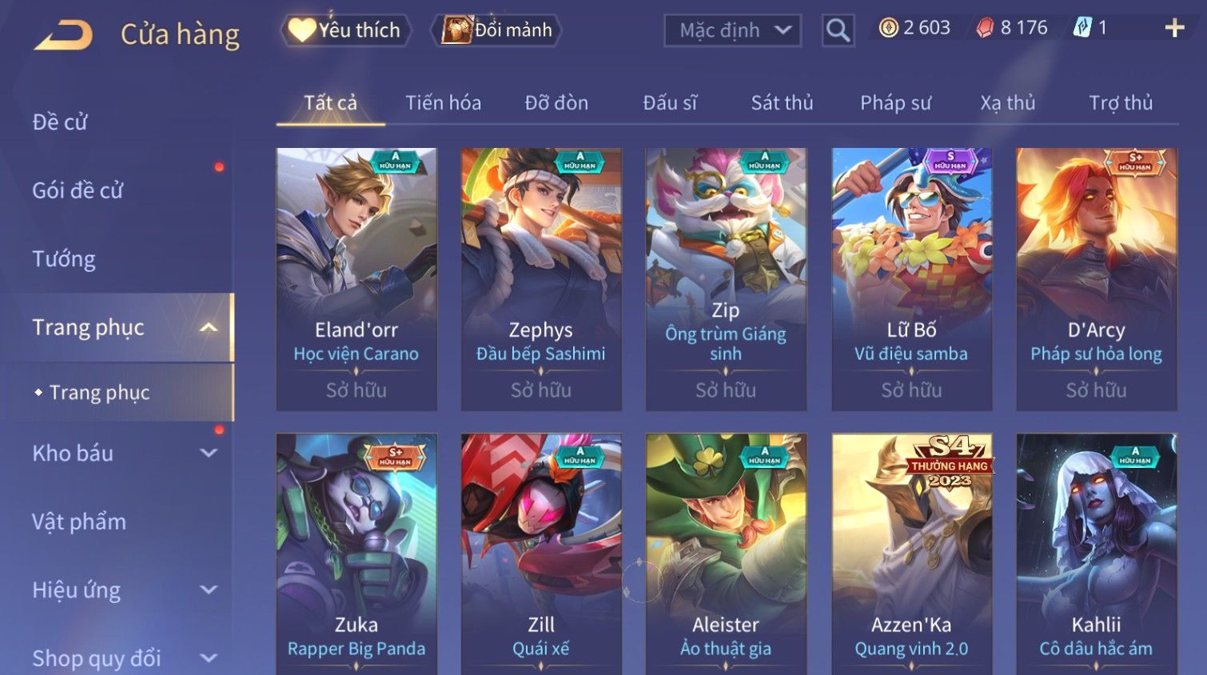Tap the plus icon to add currency
Image resolution: width=1207 pixels, height=675 pixels.
[x=1174, y=29]
